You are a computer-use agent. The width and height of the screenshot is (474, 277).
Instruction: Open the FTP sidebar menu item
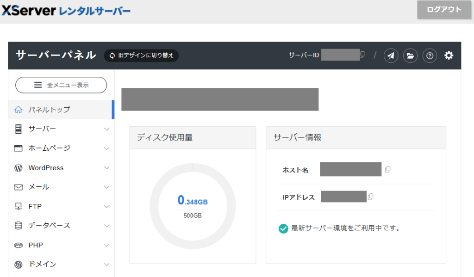(35, 206)
